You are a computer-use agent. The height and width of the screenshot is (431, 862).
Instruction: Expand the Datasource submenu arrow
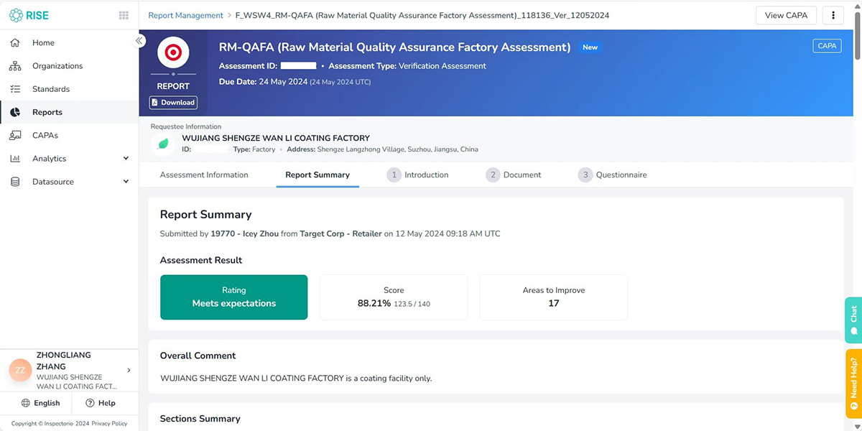(126, 182)
